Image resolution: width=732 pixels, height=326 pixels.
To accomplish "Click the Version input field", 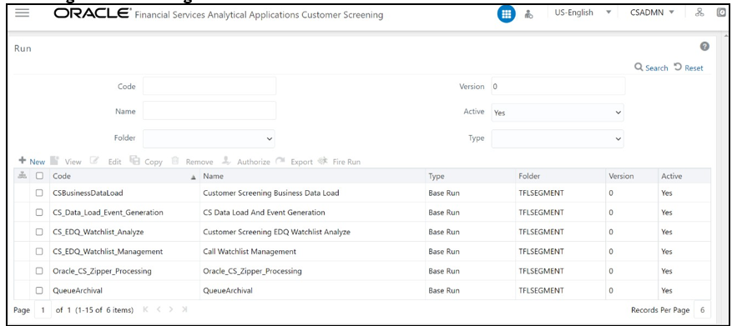I will pyautogui.click(x=558, y=86).
